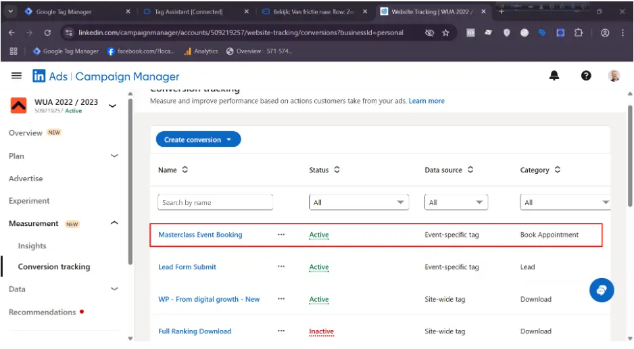Screen dimensions: 634x349
Task: Click Book Appointment category cell
Action: click(549, 235)
